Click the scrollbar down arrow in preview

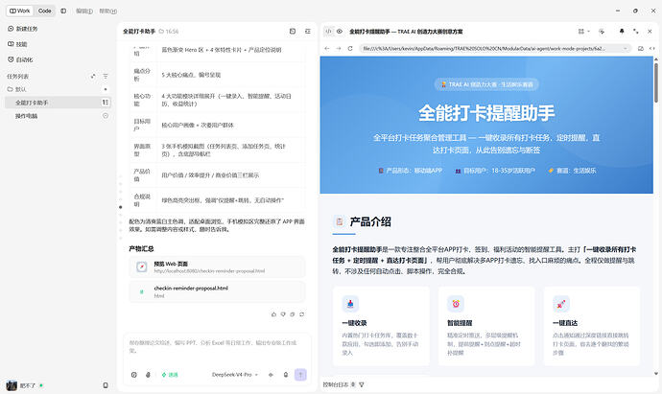pyautogui.click(x=656, y=373)
